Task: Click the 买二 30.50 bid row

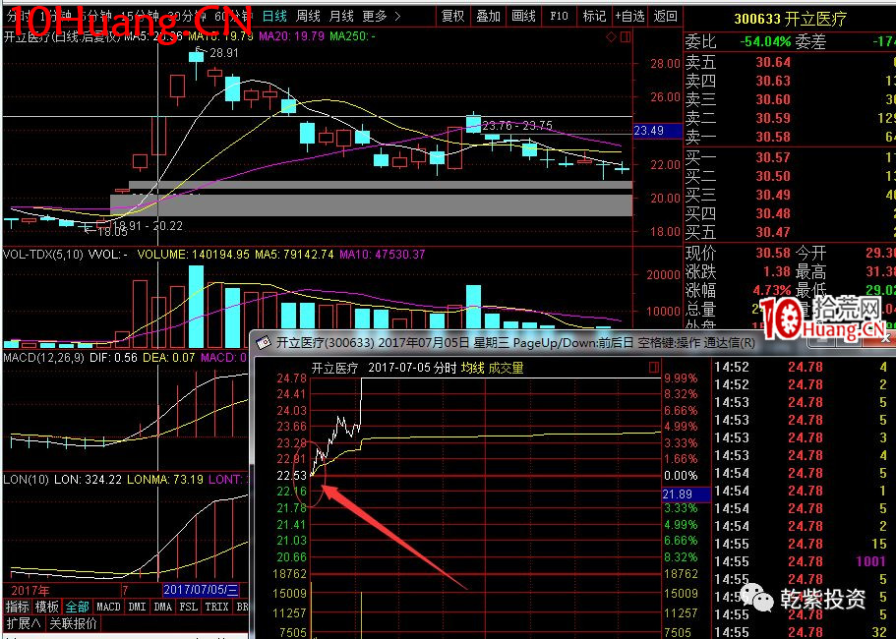Action: pyautogui.click(x=791, y=176)
